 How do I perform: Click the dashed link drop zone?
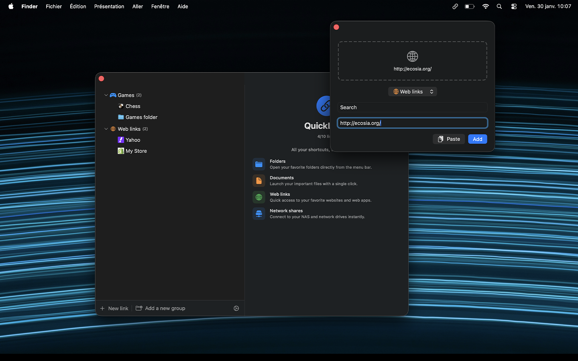[x=413, y=61]
